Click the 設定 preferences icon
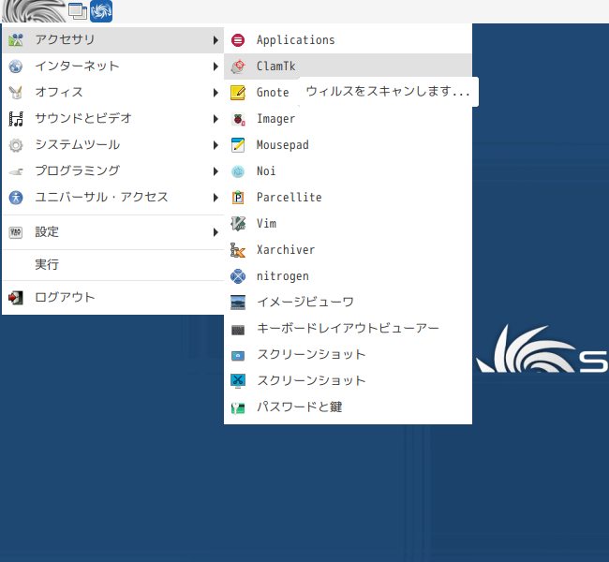609x562 pixels. click(16, 232)
